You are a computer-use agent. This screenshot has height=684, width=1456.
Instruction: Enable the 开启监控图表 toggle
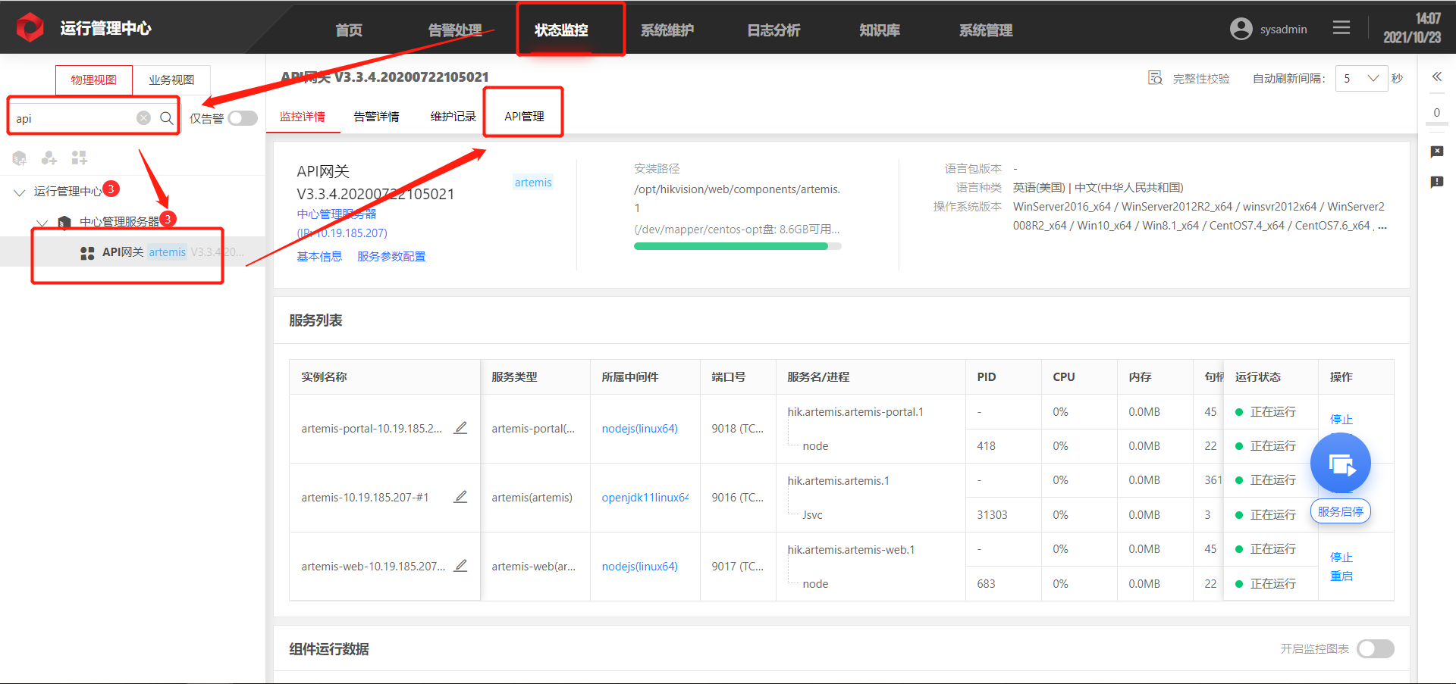tap(1376, 648)
